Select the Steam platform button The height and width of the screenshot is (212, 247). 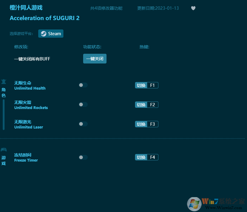pos(51,34)
